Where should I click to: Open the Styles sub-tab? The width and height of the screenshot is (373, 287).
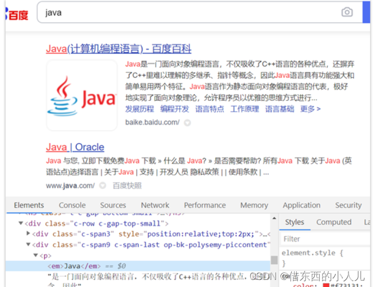pyautogui.click(x=295, y=222)
